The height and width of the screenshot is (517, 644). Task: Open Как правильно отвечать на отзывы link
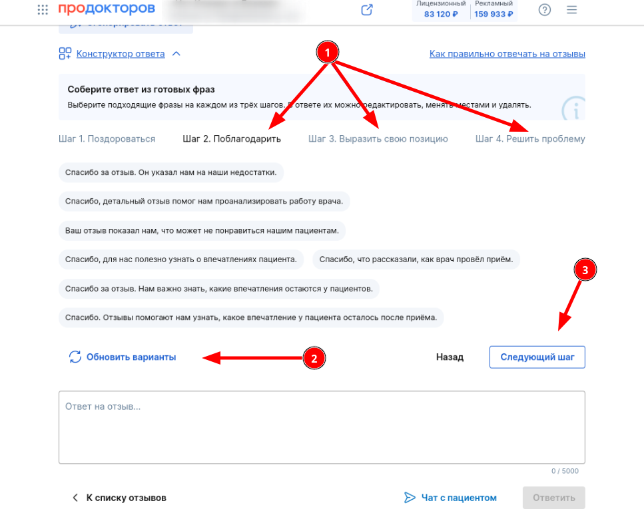[x=507, y=54]
